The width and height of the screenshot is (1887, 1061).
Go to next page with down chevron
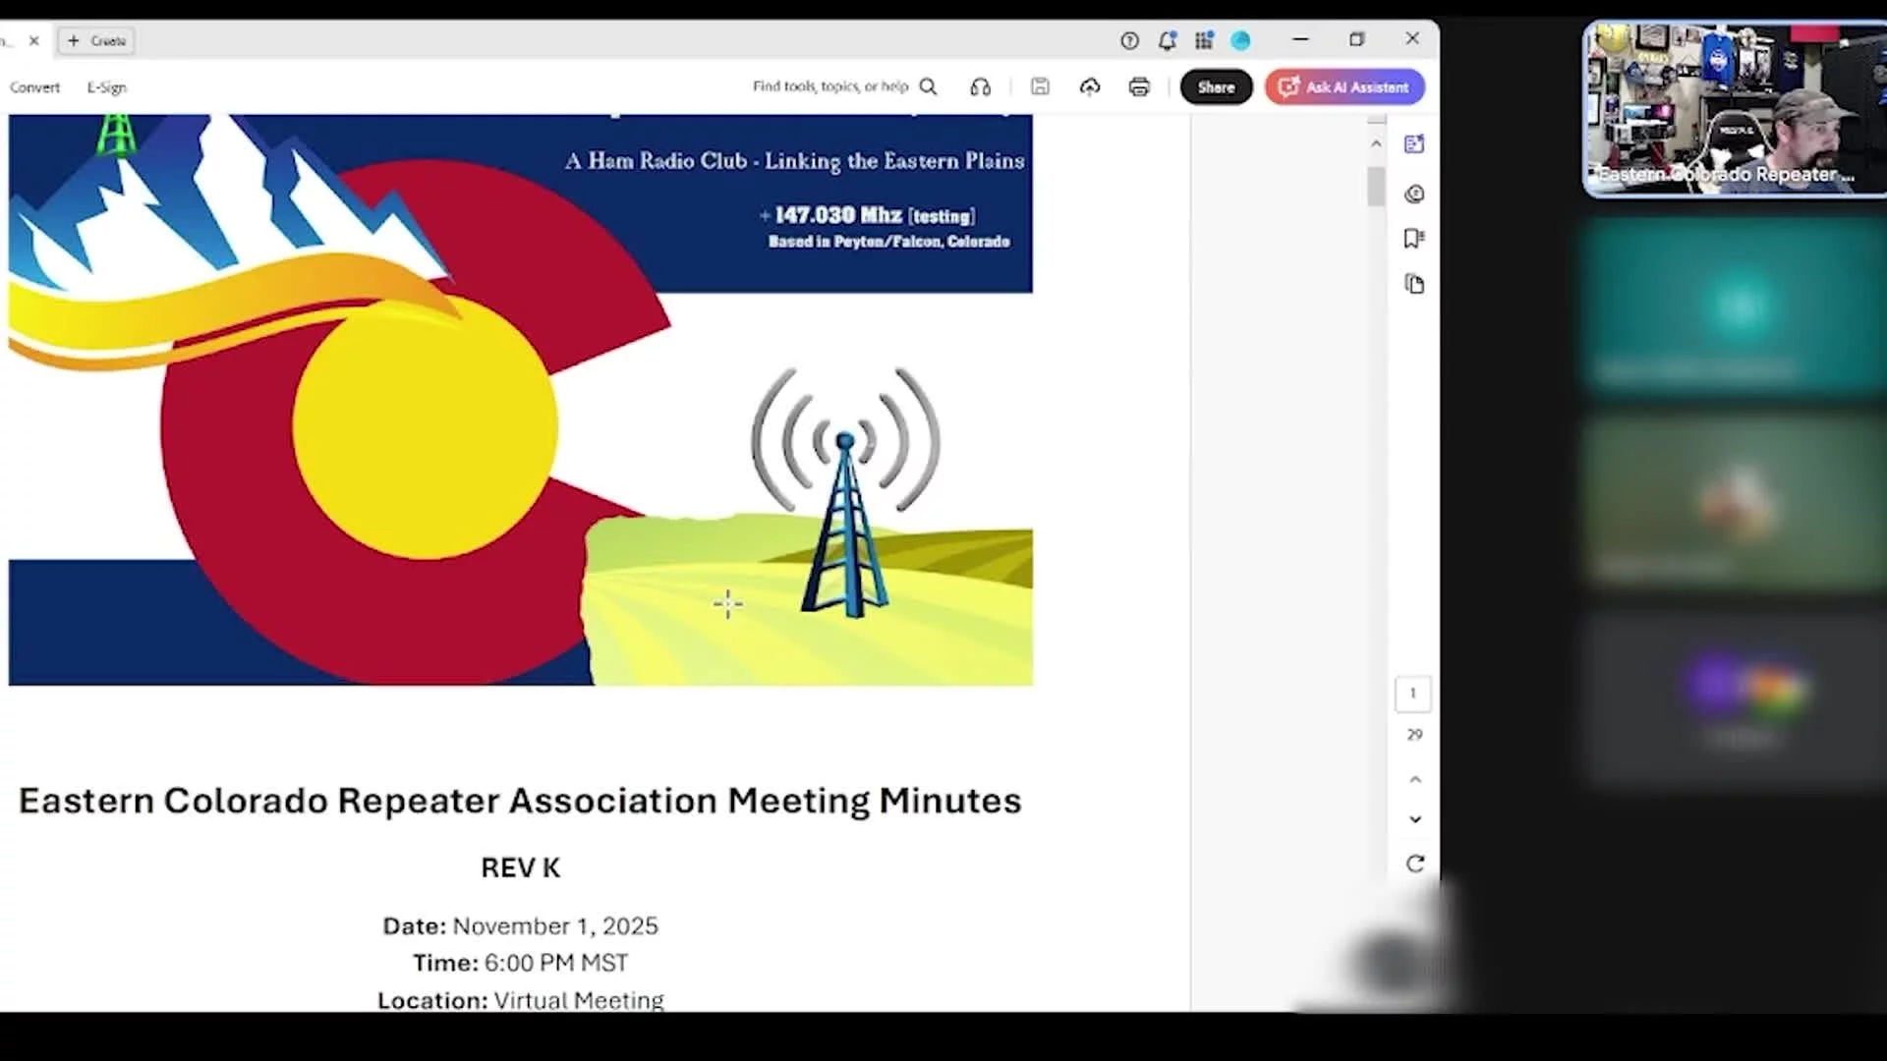(1415, 819)
